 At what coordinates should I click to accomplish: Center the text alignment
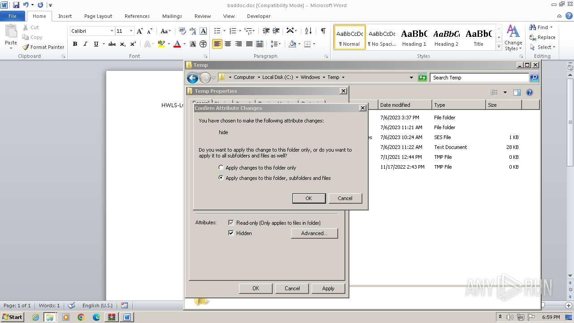click(228, 44)
